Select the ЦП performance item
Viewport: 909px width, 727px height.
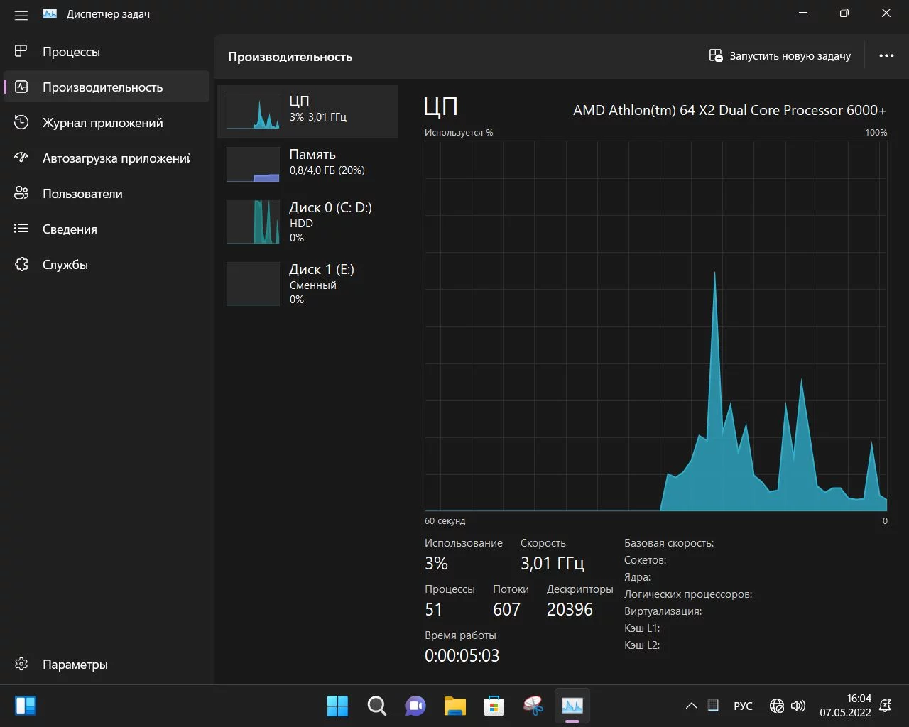tap(307, 111)
